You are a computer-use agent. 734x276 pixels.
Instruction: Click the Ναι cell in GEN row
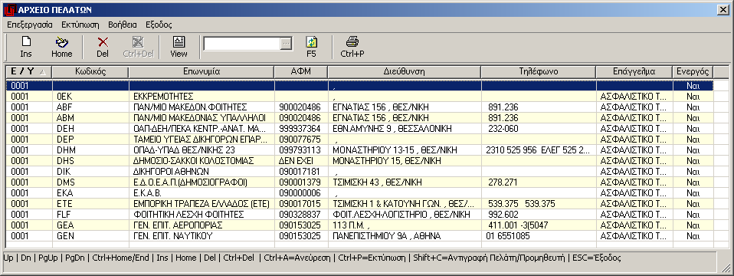(693, 236)
